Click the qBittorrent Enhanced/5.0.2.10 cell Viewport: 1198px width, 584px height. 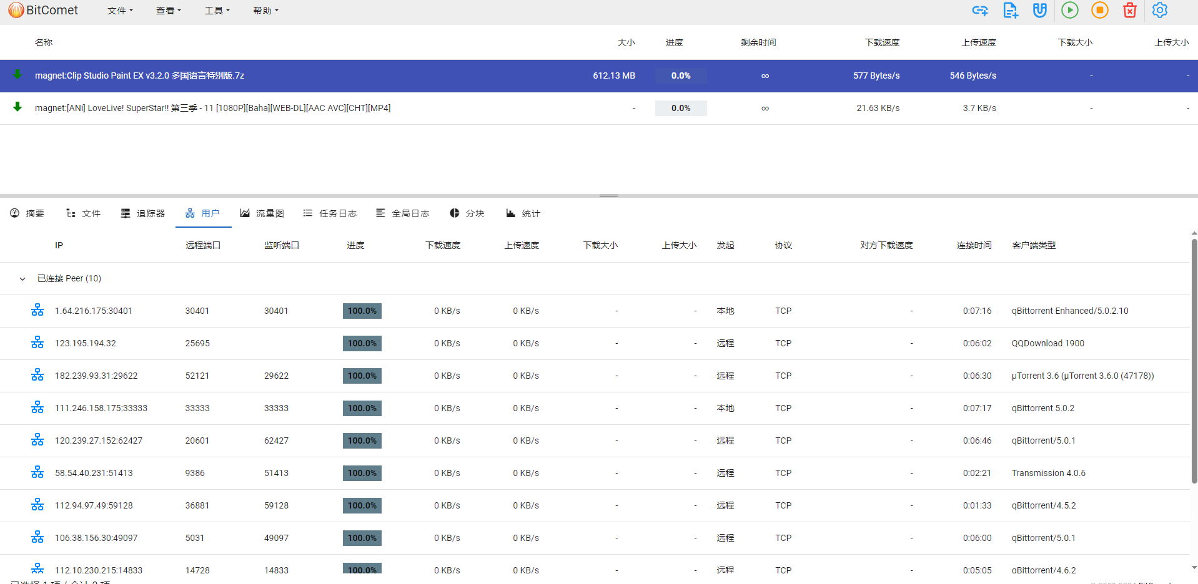[1069, 311]
